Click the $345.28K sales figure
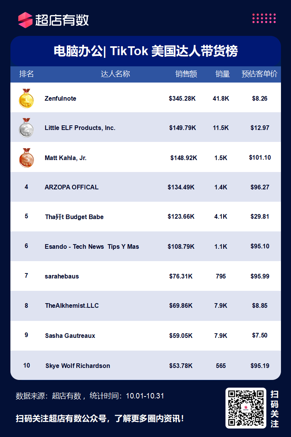 click(182, 98)
